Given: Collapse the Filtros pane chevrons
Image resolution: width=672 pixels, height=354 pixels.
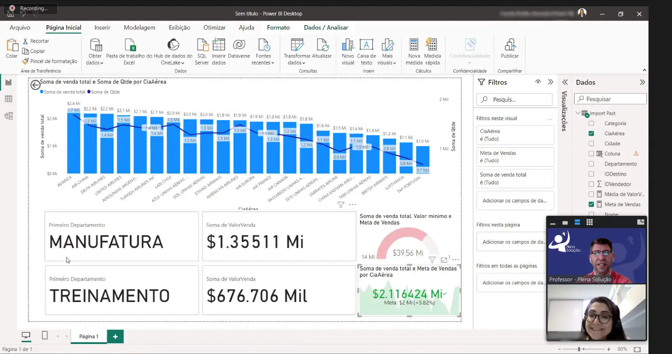Looking at the screenshot, I should (551, 82).
